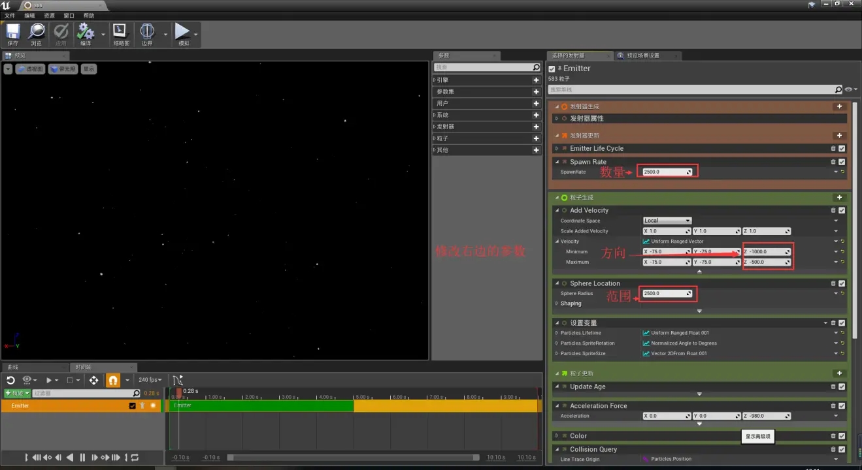862x470 pixels.
Task: Add a module to 发射器生成 section
Action: [x=840, y=106]
